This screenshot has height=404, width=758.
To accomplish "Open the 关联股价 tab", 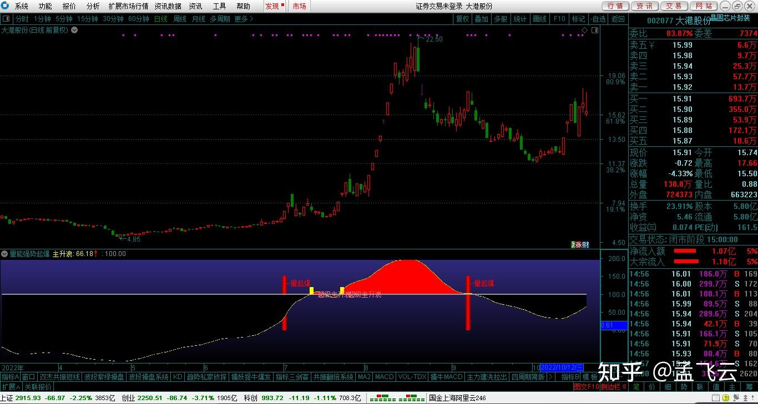I will tap(38, 387).
